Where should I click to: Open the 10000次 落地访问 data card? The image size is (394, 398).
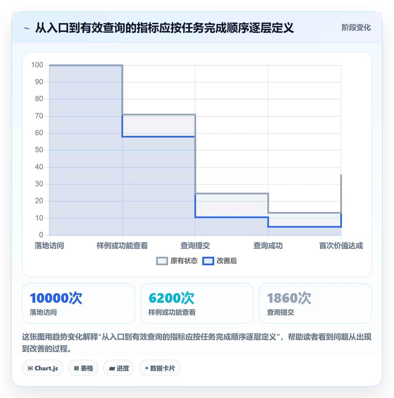pyautogui.click(x=79, y=303)
